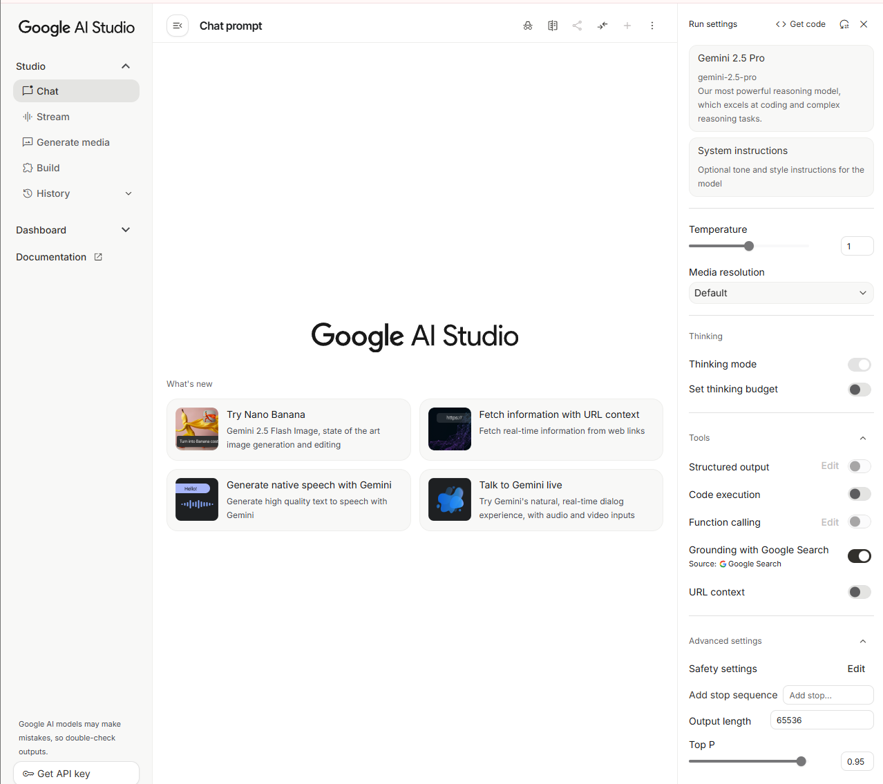
Task: Open the Dashboard menu label
Action: (x=41, y=230)
